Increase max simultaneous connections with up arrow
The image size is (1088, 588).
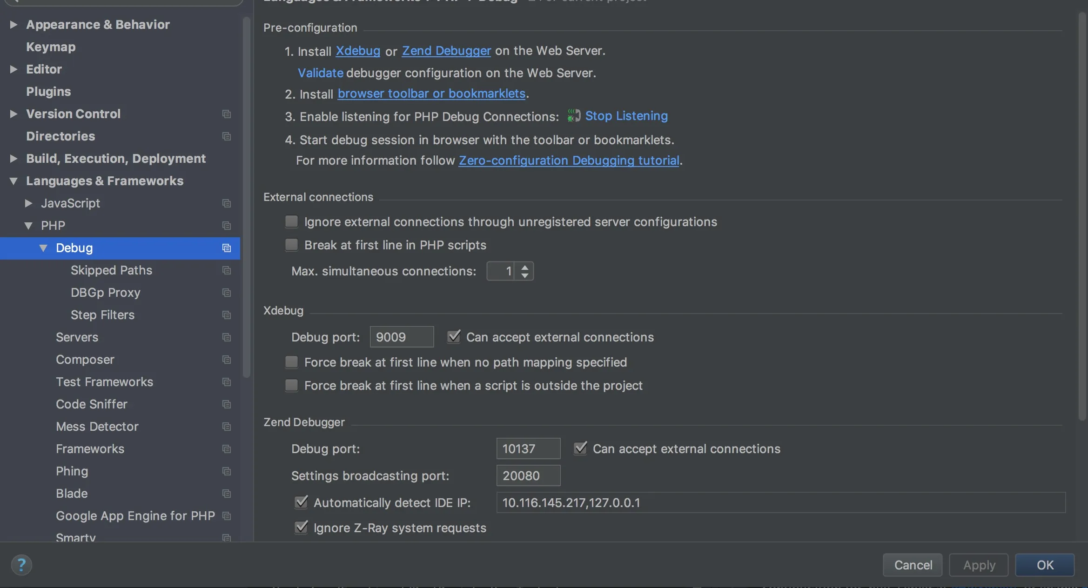(525, 267)
